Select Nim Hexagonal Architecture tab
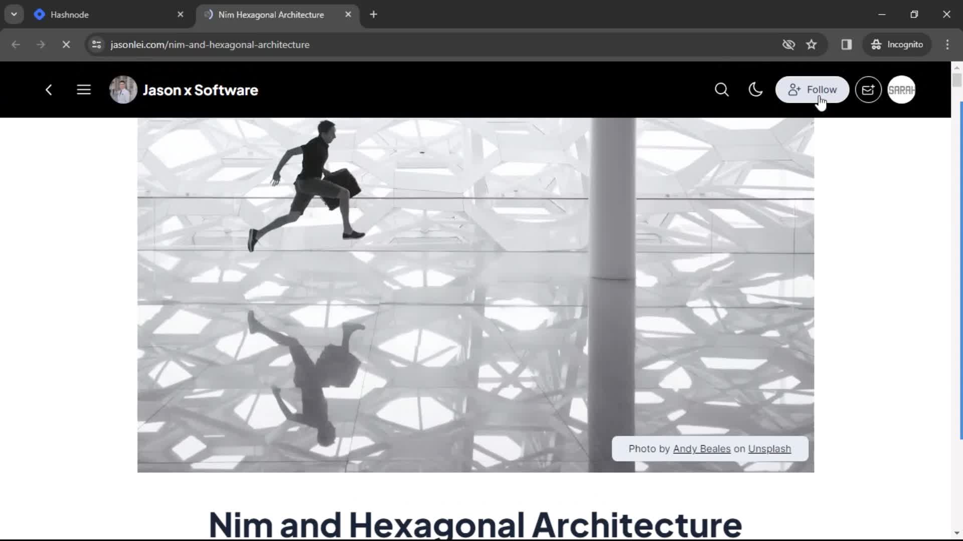The image size is (963, 541). [270, 15]
